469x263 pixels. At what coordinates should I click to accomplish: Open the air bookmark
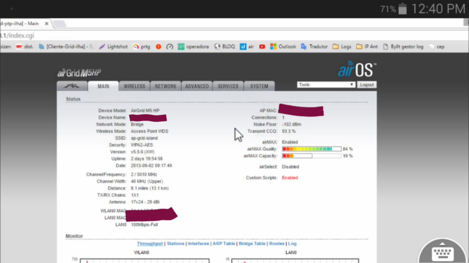pyautogui.click(x=247, y=47)
